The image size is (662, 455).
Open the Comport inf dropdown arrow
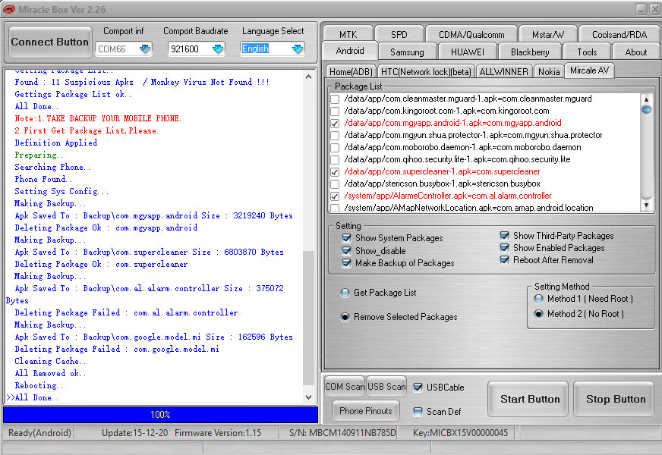point(145,49)
